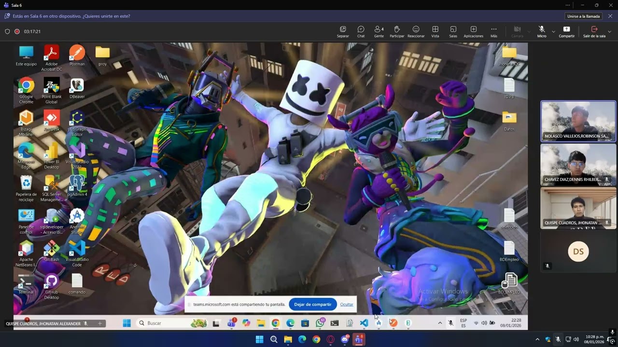The width and height of the screenshot is (618, 347).
Task: Expand the Micro audio options arrow
Action: tap(553, 32)
